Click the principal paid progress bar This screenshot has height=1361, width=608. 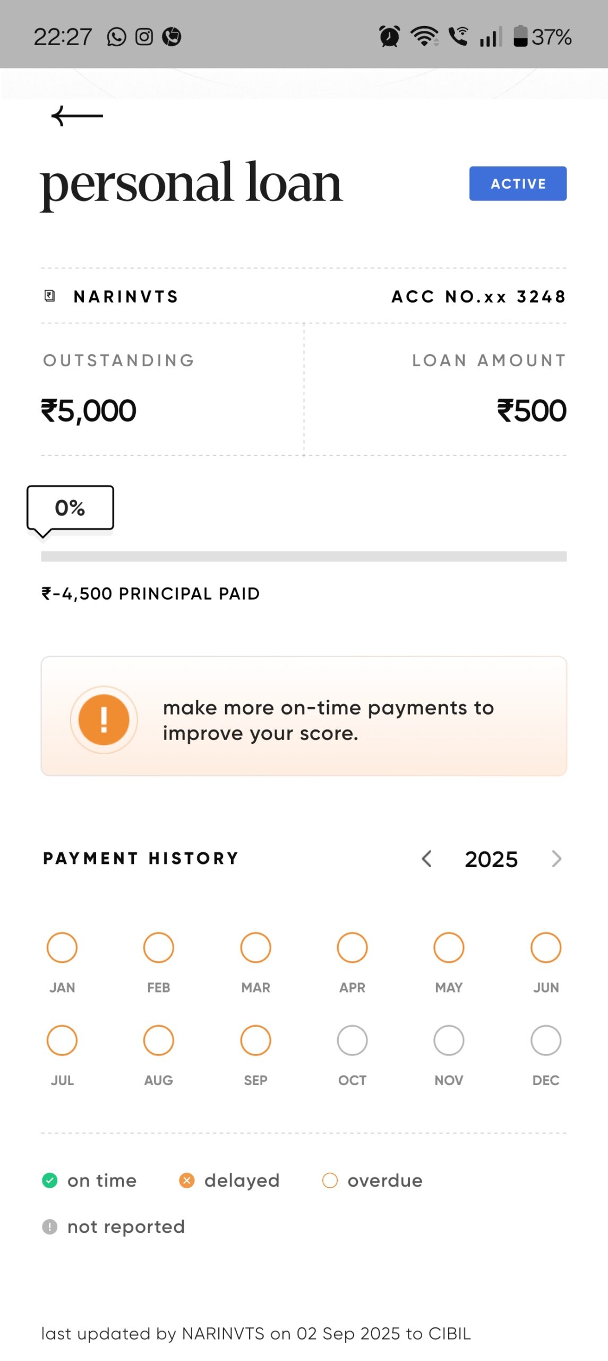coord(304,556)
